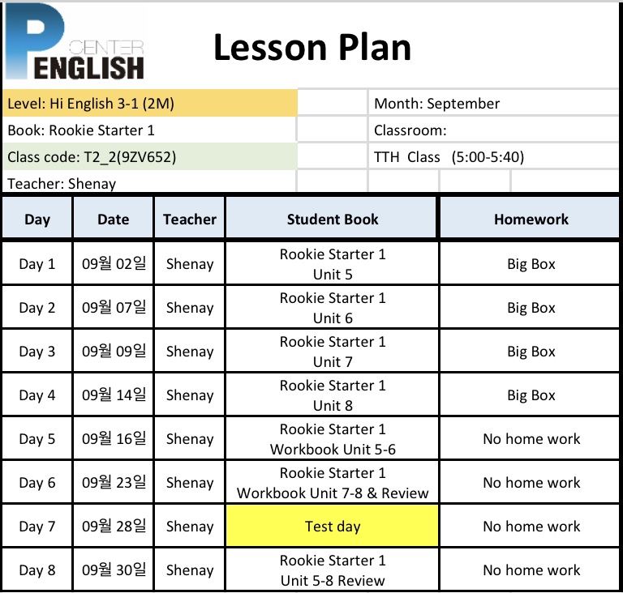623x593 pixels.
Task: Select Workbook Unit 7-8 & Review cell
Action: [x=332, y=482]
